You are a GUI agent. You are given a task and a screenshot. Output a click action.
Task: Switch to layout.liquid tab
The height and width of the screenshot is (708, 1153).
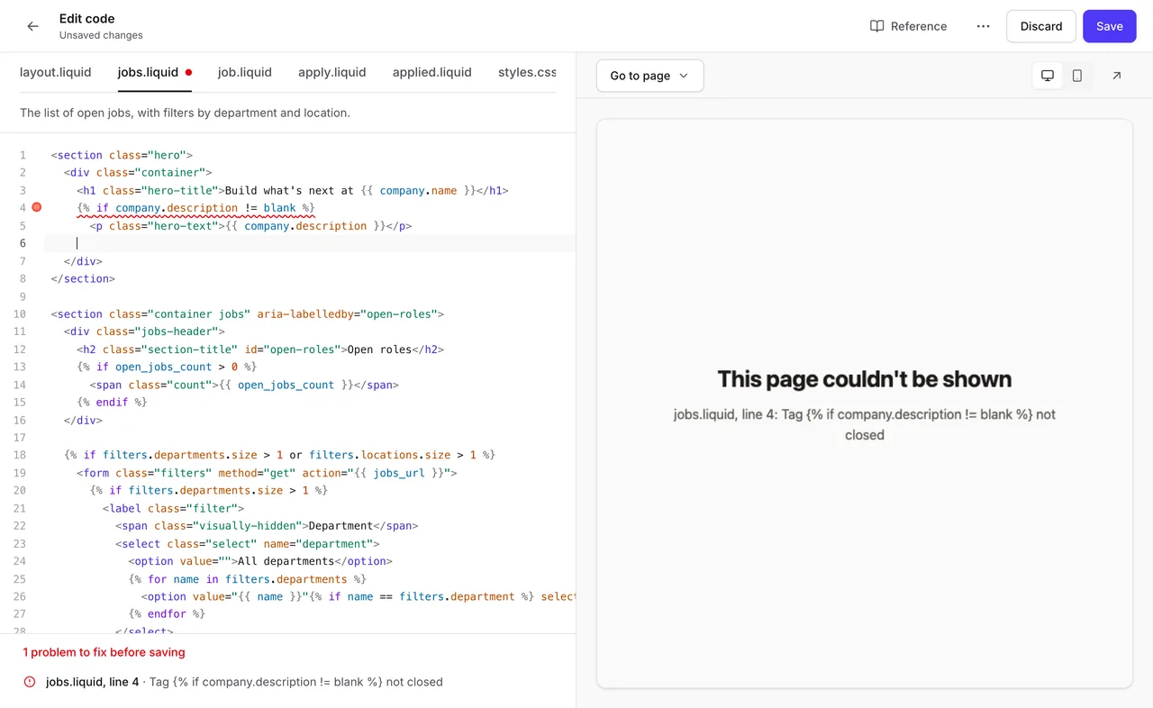point(56,72)
